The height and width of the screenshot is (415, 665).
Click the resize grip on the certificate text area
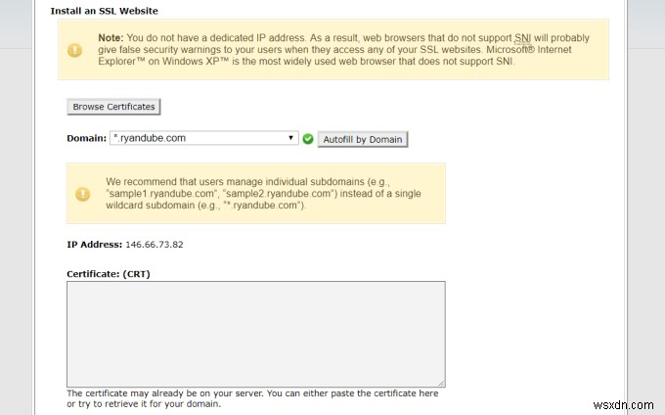(x=441, y=383)
